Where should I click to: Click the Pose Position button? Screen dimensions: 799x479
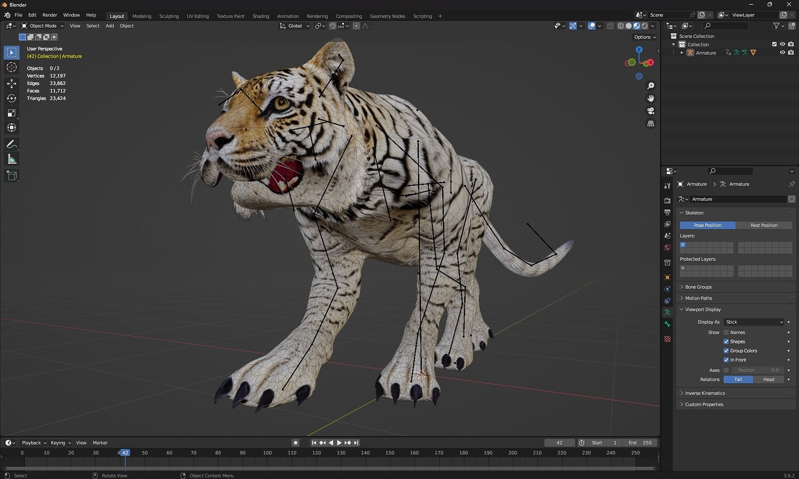click(707, 225)
